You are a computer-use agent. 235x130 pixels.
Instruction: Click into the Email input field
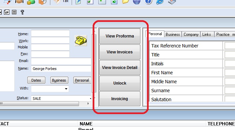coord(61,61)
